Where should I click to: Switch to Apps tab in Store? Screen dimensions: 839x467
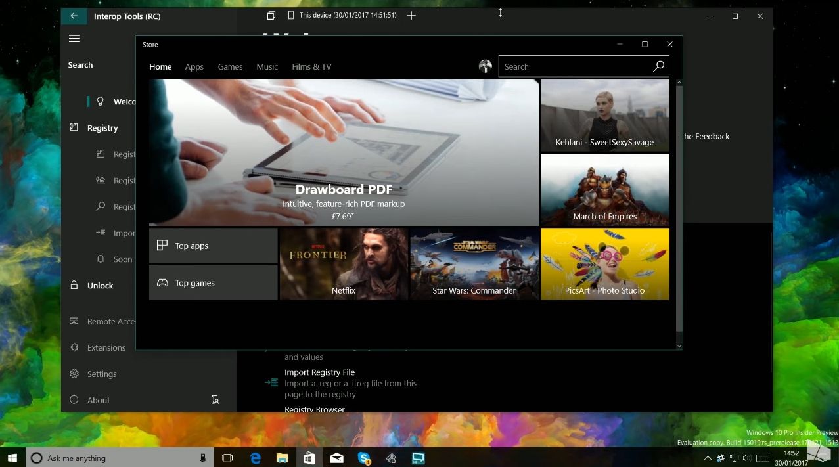pos(194,67)
